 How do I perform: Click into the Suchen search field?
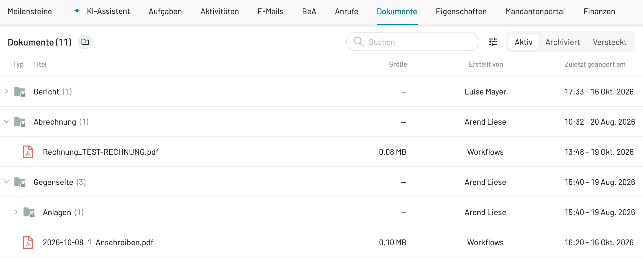pos(413,42)
